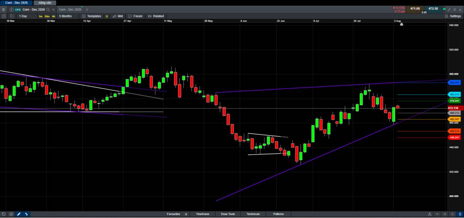Image resolution: width=464 pixels, height=218 pixels.
Task: Click the vertical divider zoom icon
Action: click(452, 214)
